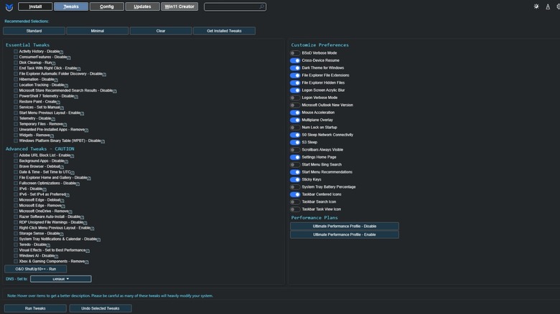Check Windows AI - Disable checkbox
Viewport: 560px width, 314px height.
point(16,255)
